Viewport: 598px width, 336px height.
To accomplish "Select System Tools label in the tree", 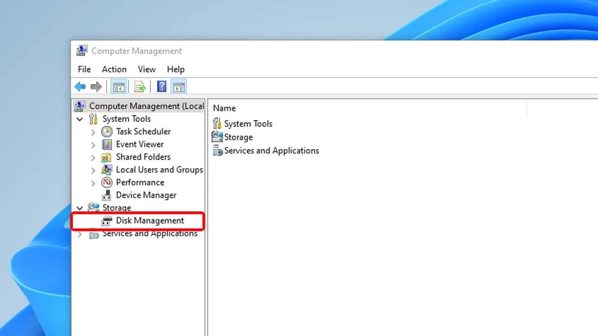I will tap(127, 119).
